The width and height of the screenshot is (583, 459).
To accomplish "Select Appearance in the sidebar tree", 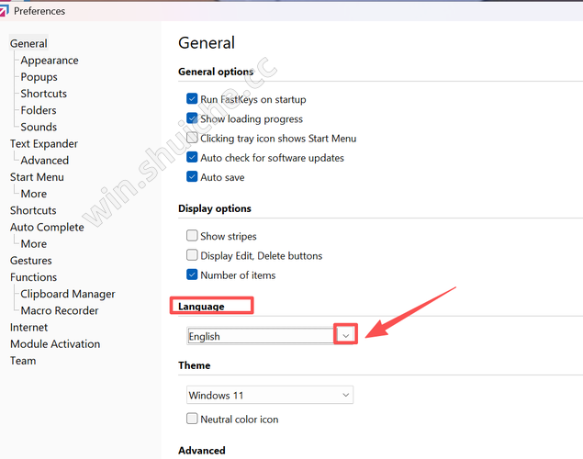I will click(x=50, y=61).
